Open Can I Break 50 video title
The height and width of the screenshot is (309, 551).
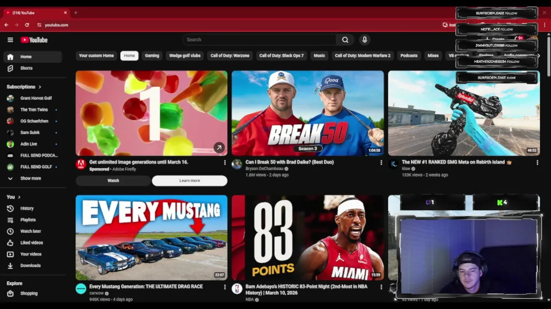[x=290, y=162]
